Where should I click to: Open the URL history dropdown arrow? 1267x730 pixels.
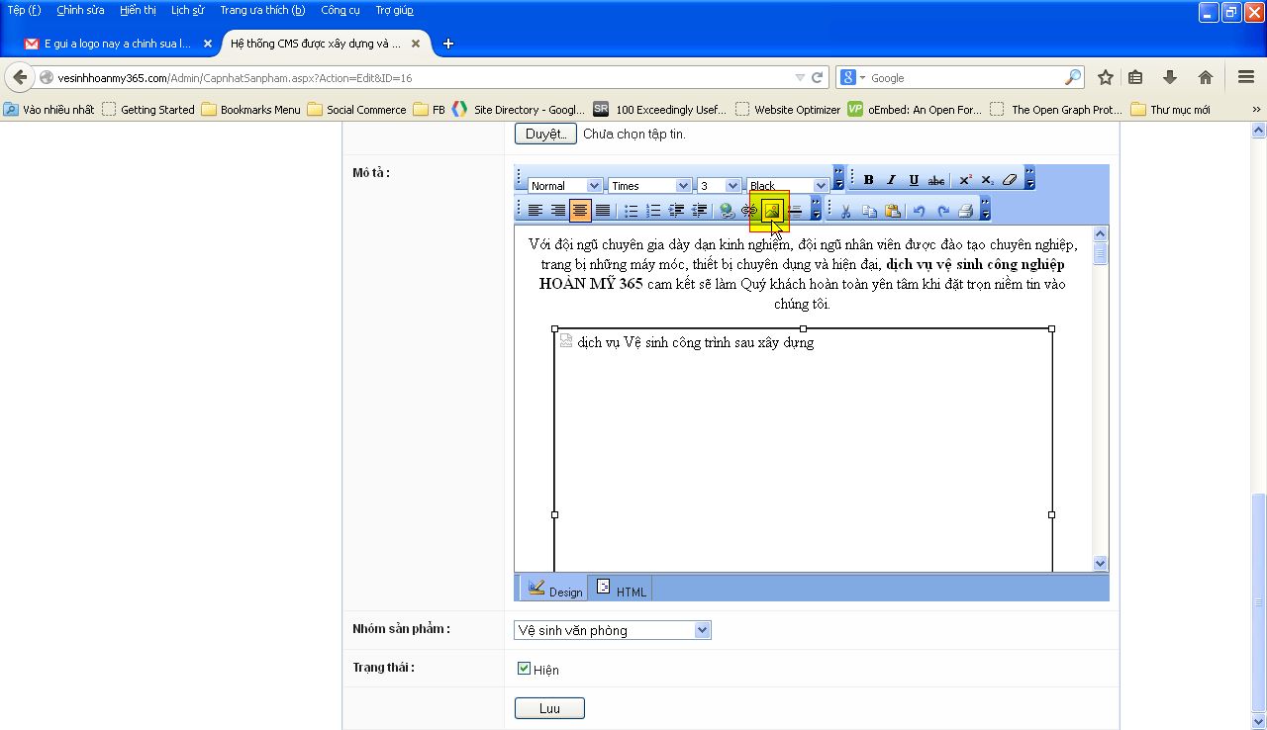(x=800, y=77)
